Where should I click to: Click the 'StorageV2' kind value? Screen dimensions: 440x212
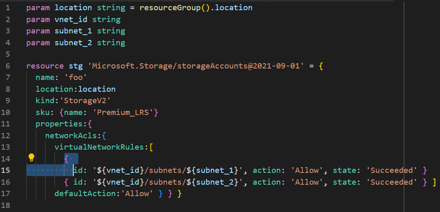tap(85, 101)
